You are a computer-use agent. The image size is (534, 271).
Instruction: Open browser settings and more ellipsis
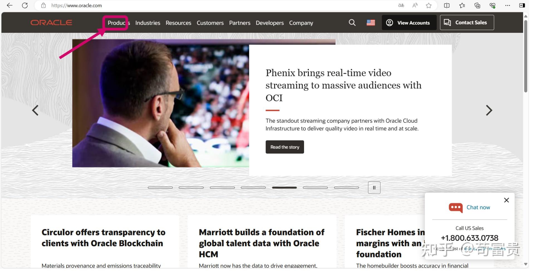(508, 5)
